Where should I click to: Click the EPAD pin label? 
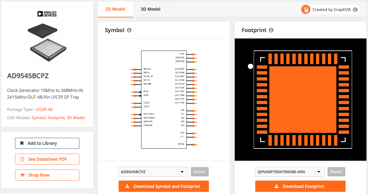click(x=181, y=144)
